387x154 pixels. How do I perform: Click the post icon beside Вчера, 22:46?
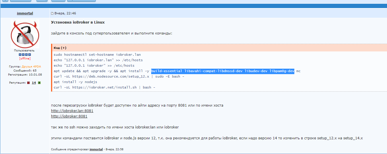pyautogui.click(x=52, y=14)
